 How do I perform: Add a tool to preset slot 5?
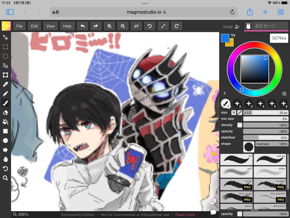[x=272, y=103]
